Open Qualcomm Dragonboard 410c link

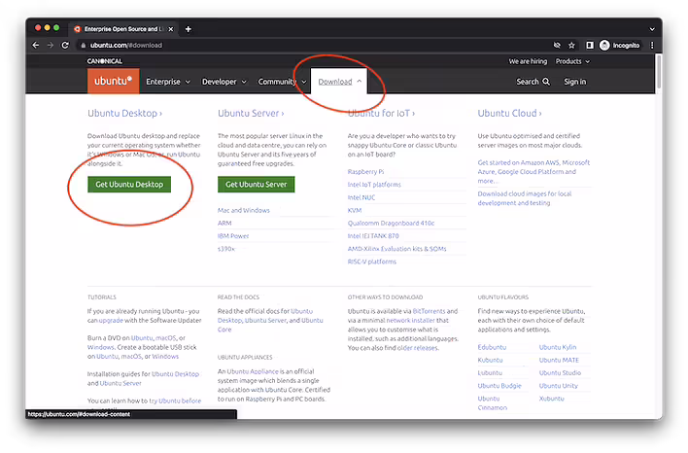(x=391, y=223)
